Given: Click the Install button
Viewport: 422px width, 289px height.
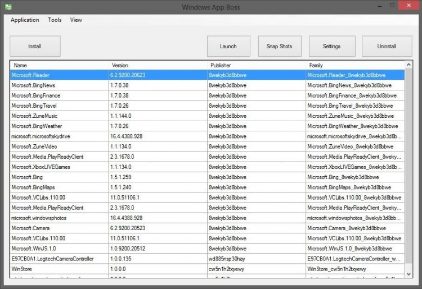Looking at the screenshot, I should pos(35,46).
